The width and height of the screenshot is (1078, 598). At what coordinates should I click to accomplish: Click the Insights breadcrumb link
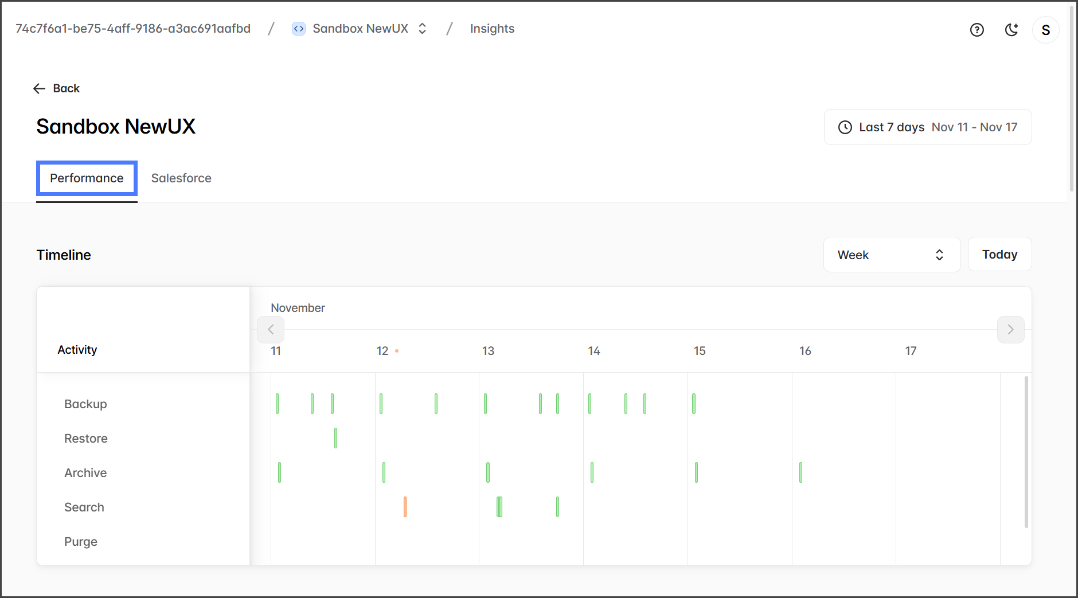pyautogui.click(x=492, y=29)
